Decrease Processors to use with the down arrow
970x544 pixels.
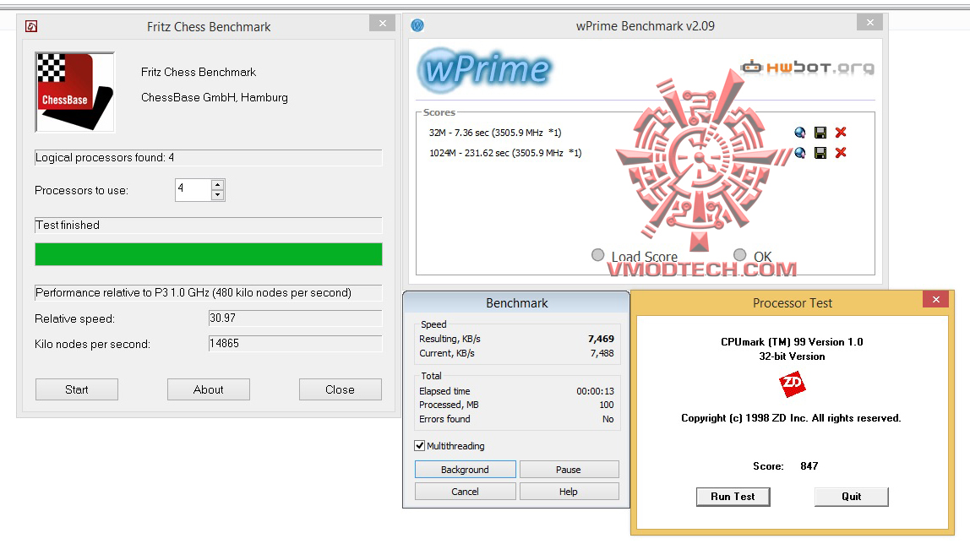tap(217, 195)
